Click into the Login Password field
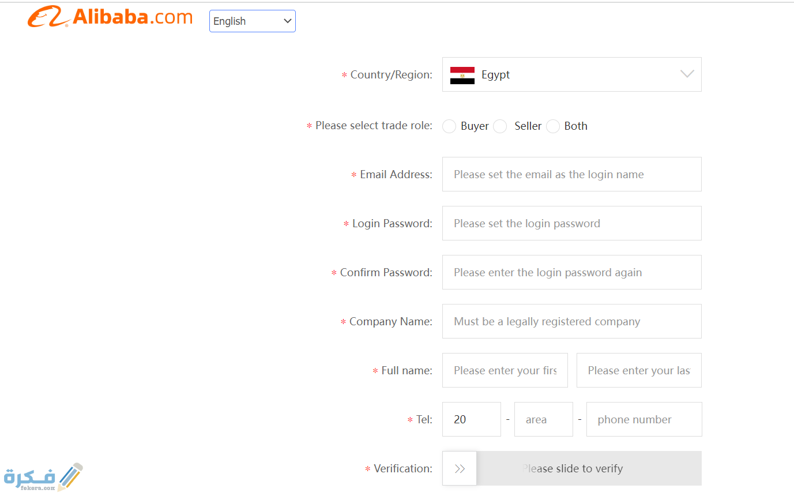 572,223
